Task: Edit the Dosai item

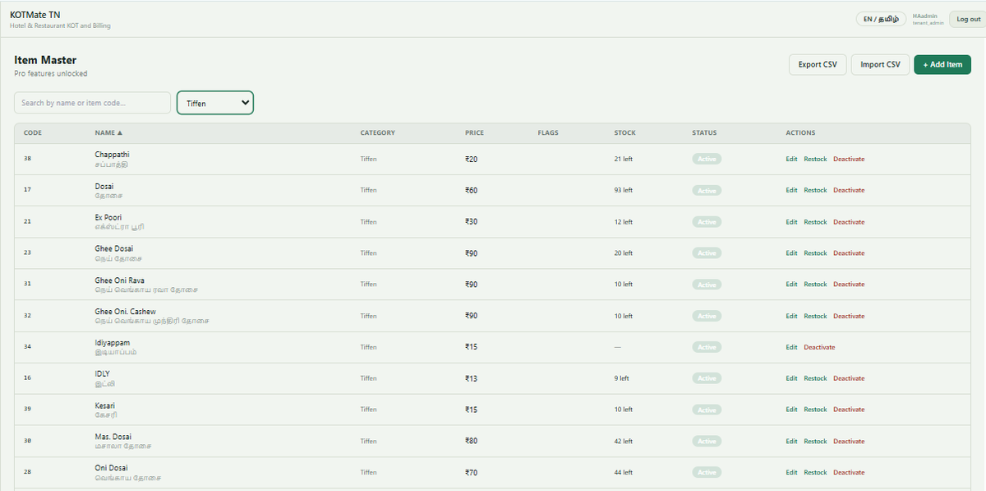Action: tap(791, 190)
